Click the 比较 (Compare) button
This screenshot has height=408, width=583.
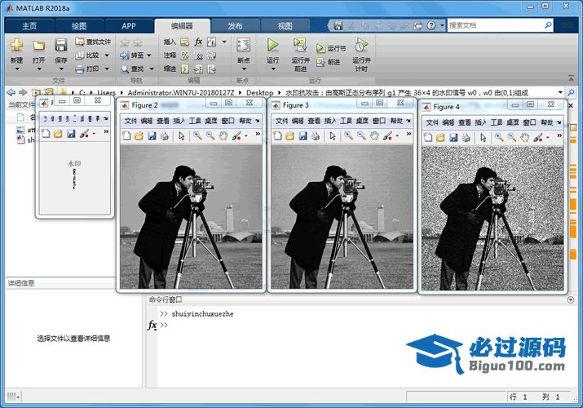(x=88, y=55)
